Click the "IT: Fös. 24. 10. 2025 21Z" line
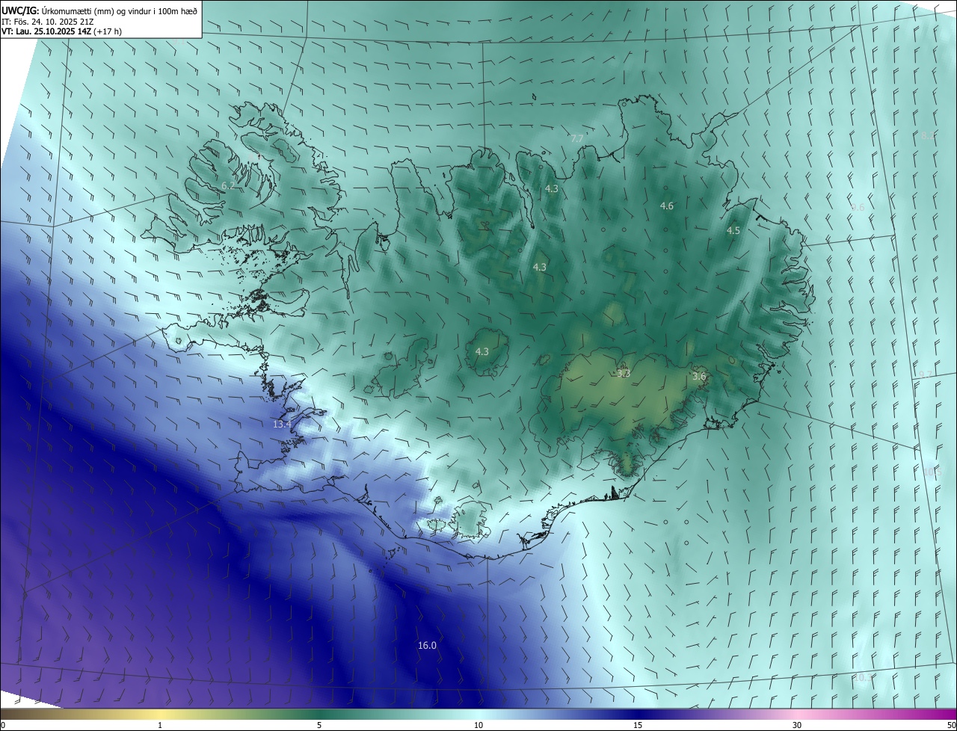 (x=47, y=21)
